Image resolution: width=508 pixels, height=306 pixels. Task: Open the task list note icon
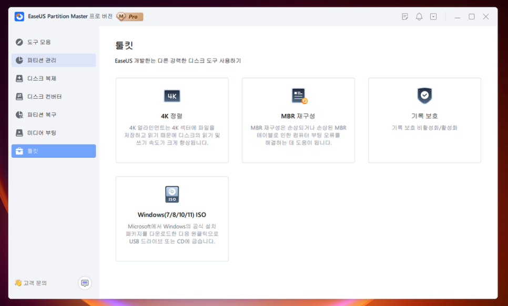coord(405,16)
